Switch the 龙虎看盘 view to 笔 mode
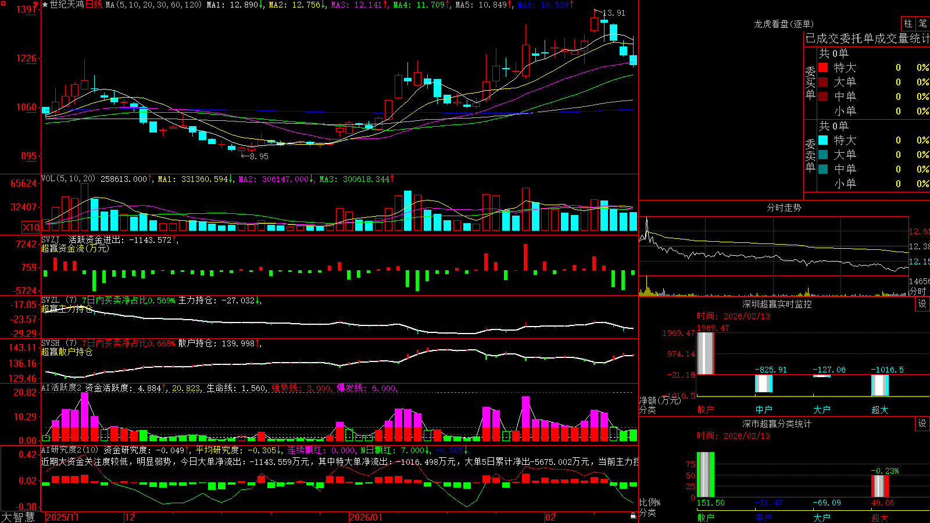Viewport: 930px width, 523px height. pyautogui.click(x=922, y=23)
